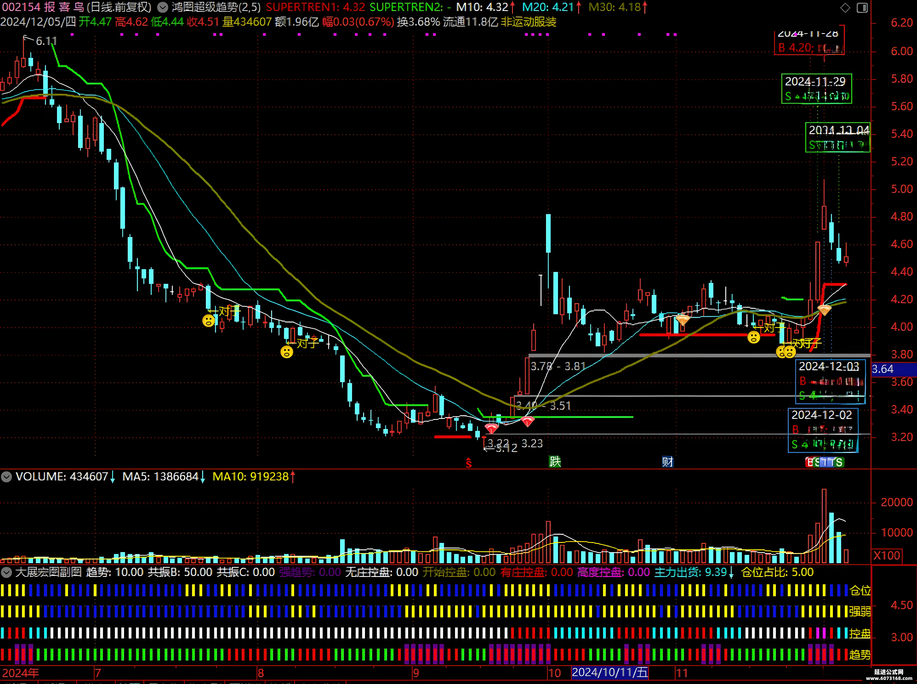
Task: Select the 2024/10/11/五 date marker
Action: pos(610,673)
